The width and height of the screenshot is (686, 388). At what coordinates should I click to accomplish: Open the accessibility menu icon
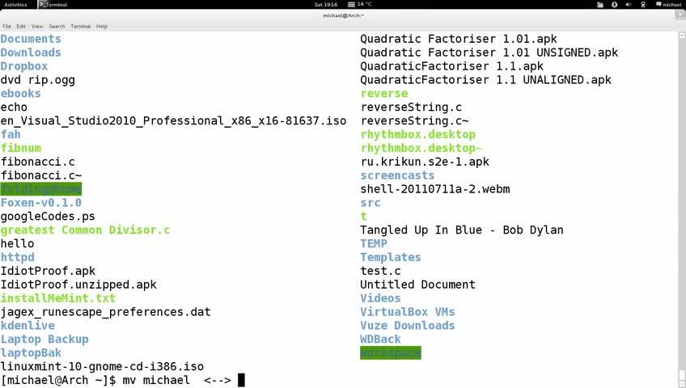614,4
